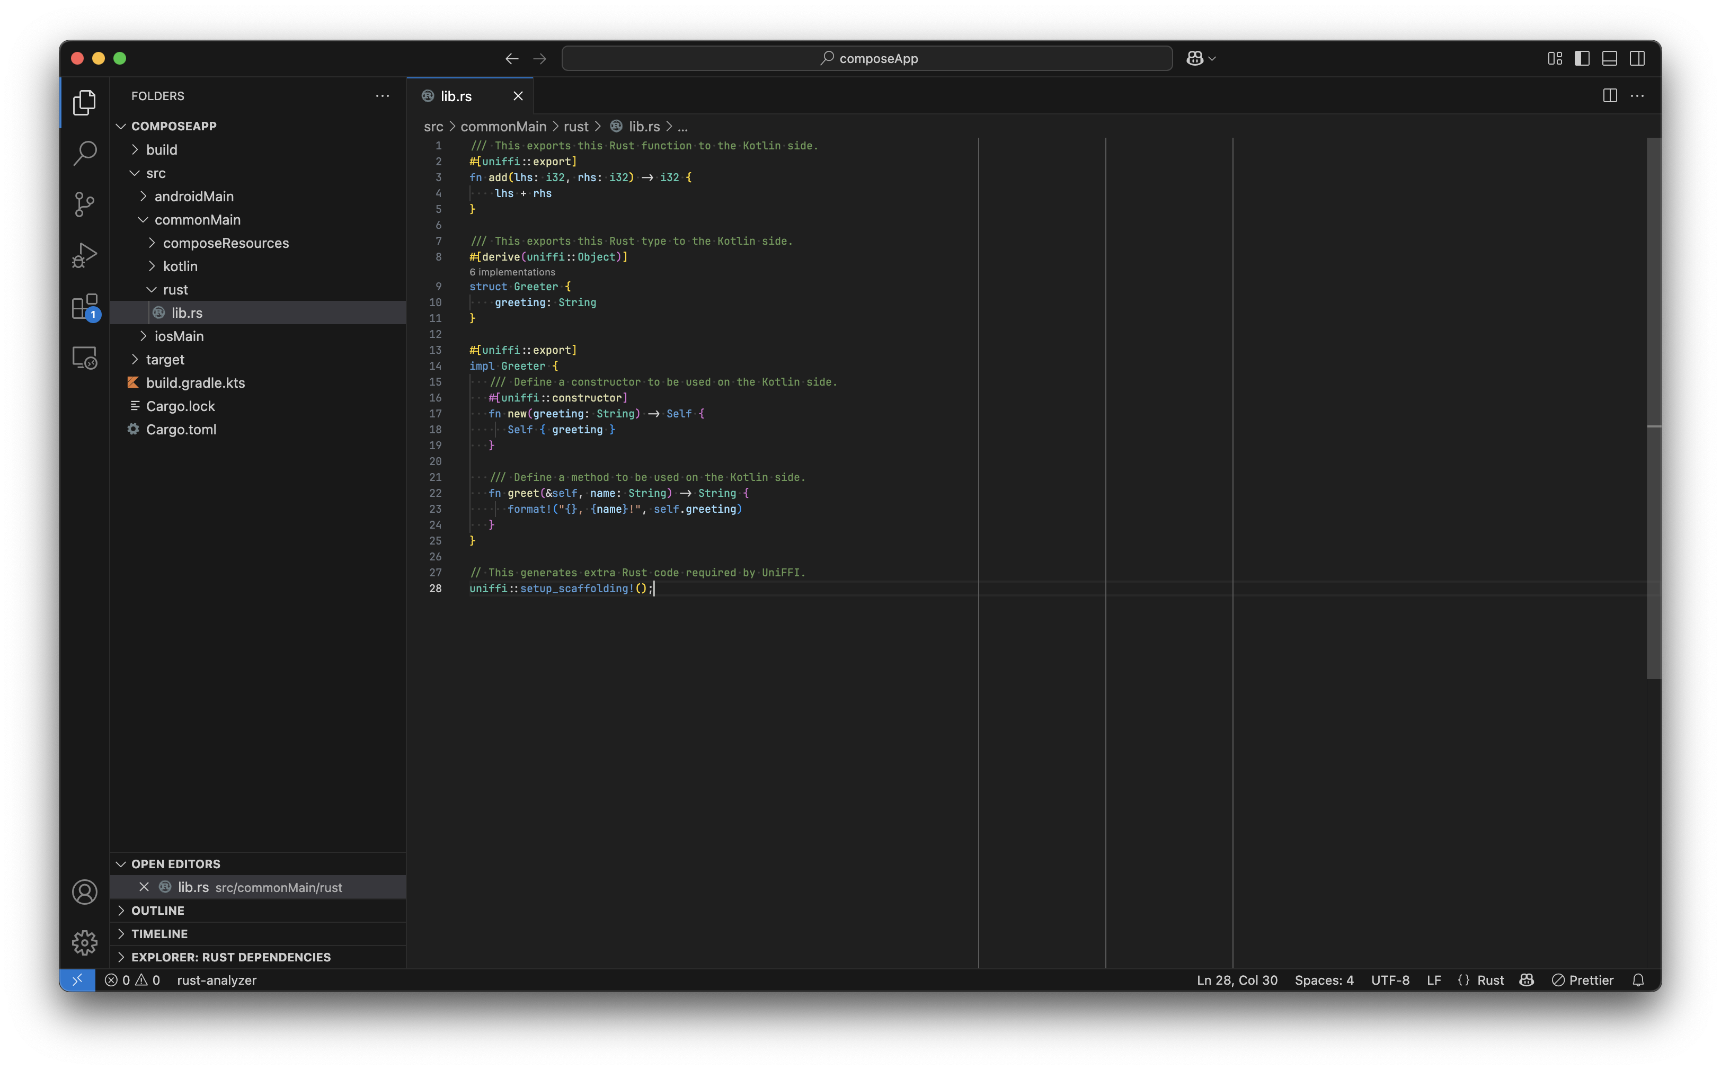Open the Run and Debug view
The image size is (1721, 1070).
pyautogui.click(x=84, y=255)
